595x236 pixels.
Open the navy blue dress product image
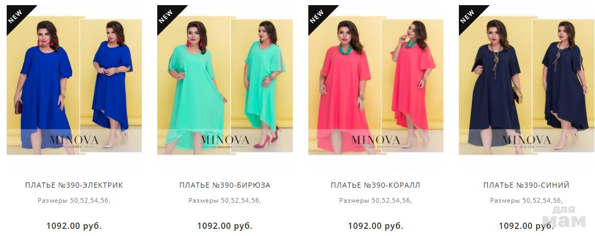click(526, 85)
